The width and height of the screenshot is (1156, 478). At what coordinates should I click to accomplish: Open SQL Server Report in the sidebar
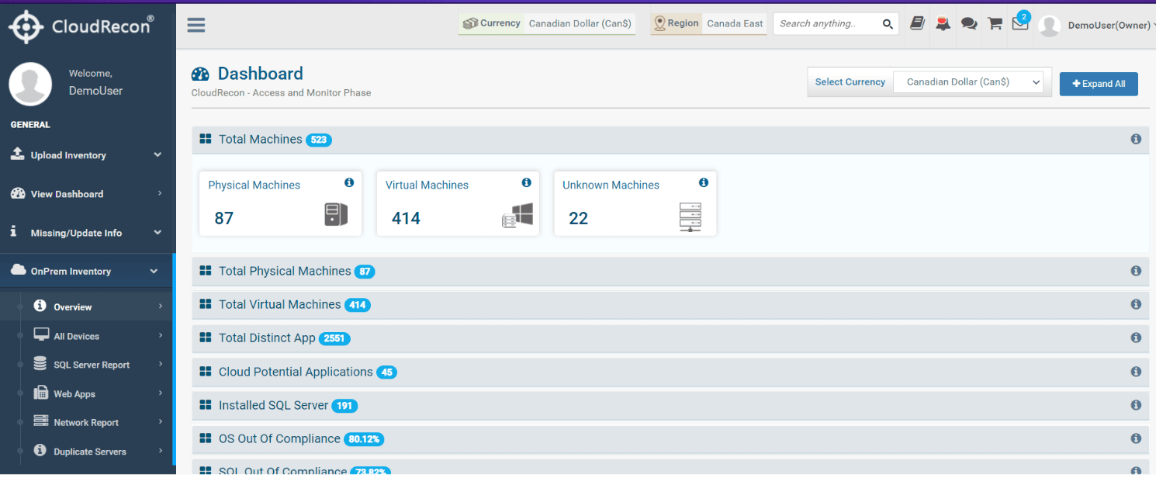pos(87,365)
